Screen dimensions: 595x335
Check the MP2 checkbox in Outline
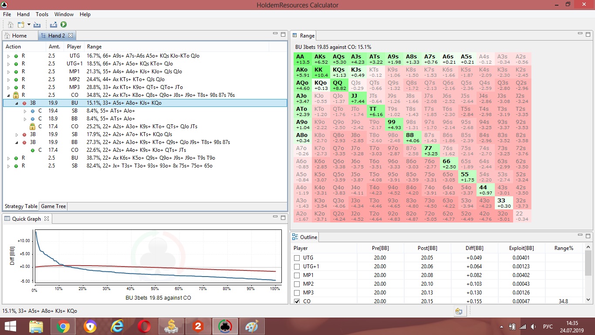(297, 284)
